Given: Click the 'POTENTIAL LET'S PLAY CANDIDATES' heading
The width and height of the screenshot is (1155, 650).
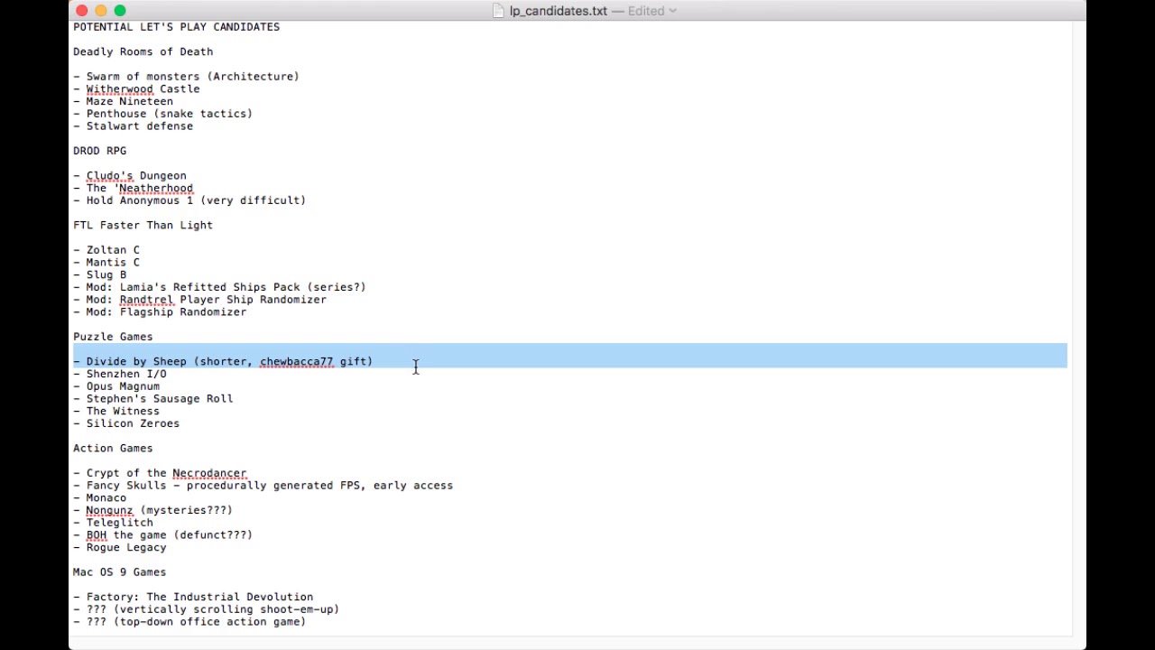Looking at the screenshot, I should (176, 27).
